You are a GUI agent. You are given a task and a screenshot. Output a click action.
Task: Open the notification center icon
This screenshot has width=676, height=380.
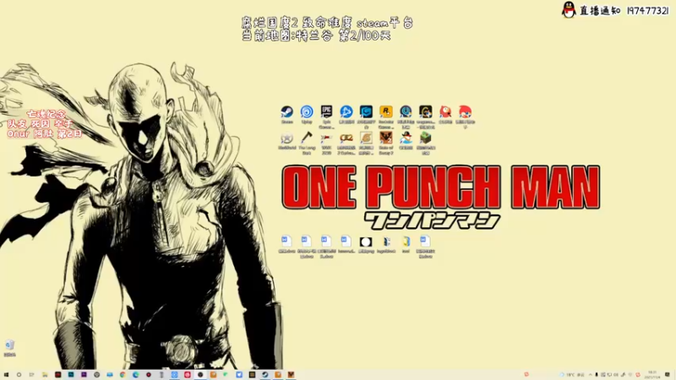[x=668, y=375]
